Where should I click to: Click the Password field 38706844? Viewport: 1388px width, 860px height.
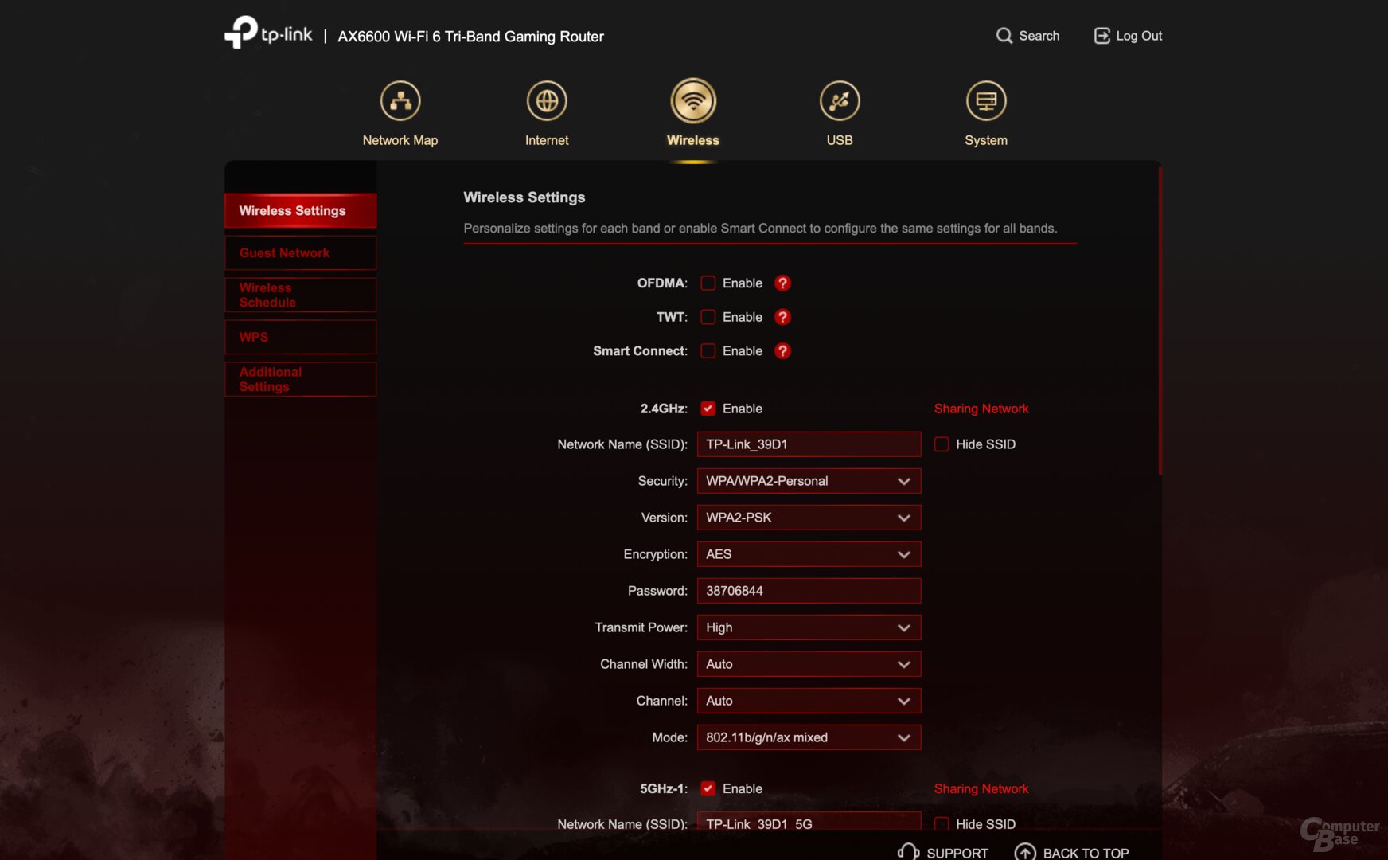pyautogui.click(x=809, y=591)
